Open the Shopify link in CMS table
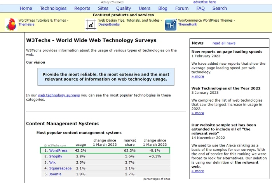 tap(56, 156)
